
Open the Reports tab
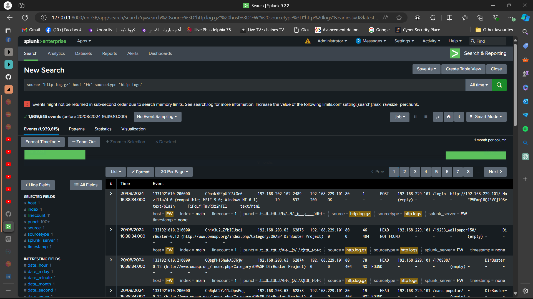pyautogui.click(x=109, y=53)
